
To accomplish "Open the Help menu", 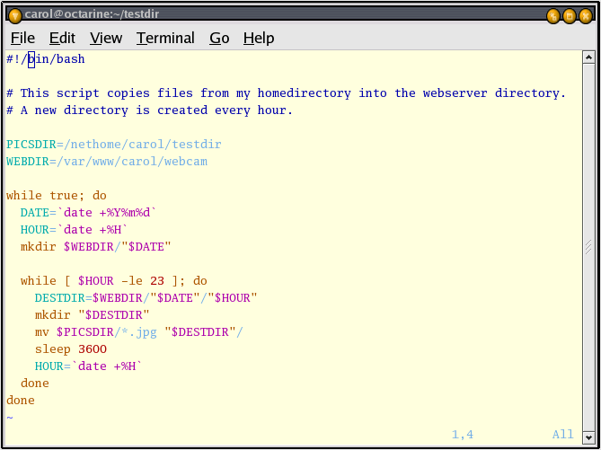I will click(x=259, y=38).
